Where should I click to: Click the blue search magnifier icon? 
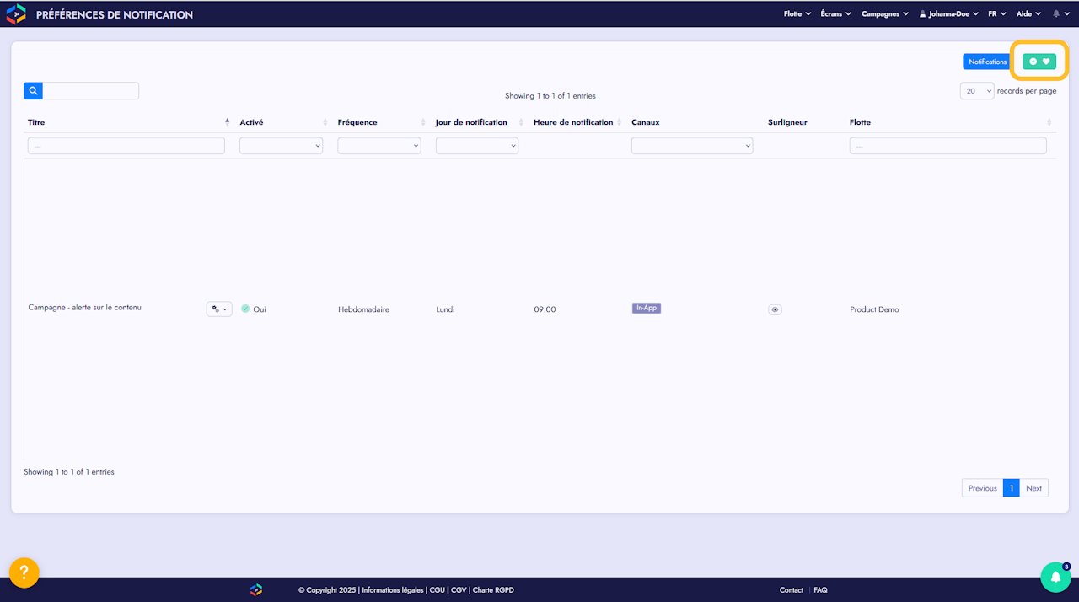[x=33, y=91]
